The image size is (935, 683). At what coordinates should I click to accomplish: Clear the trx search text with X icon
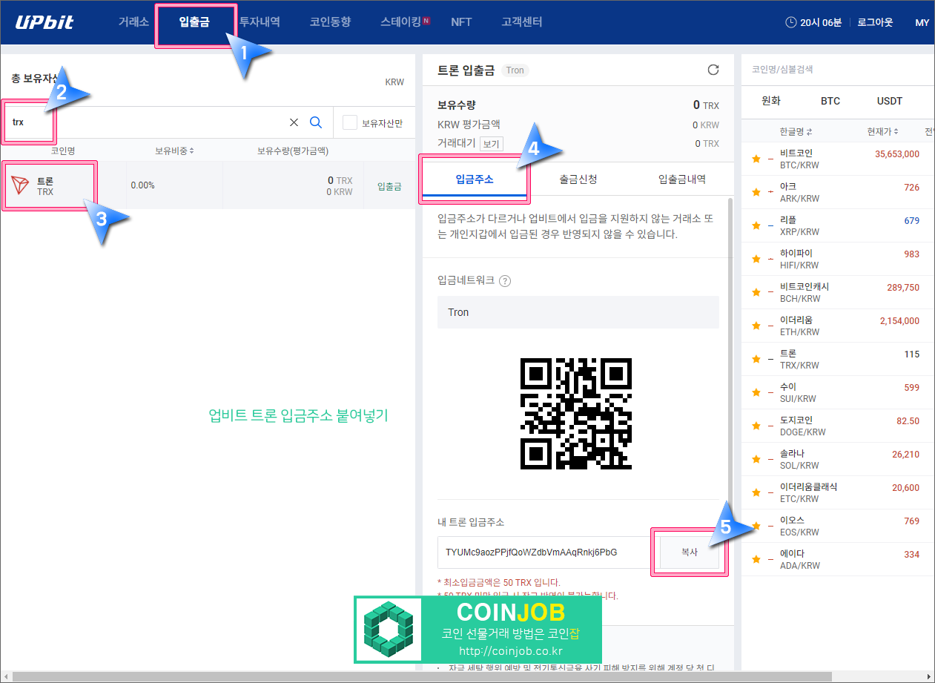294,122
